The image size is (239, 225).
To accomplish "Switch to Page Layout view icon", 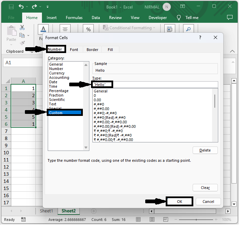I will click(x=152, y=219).
